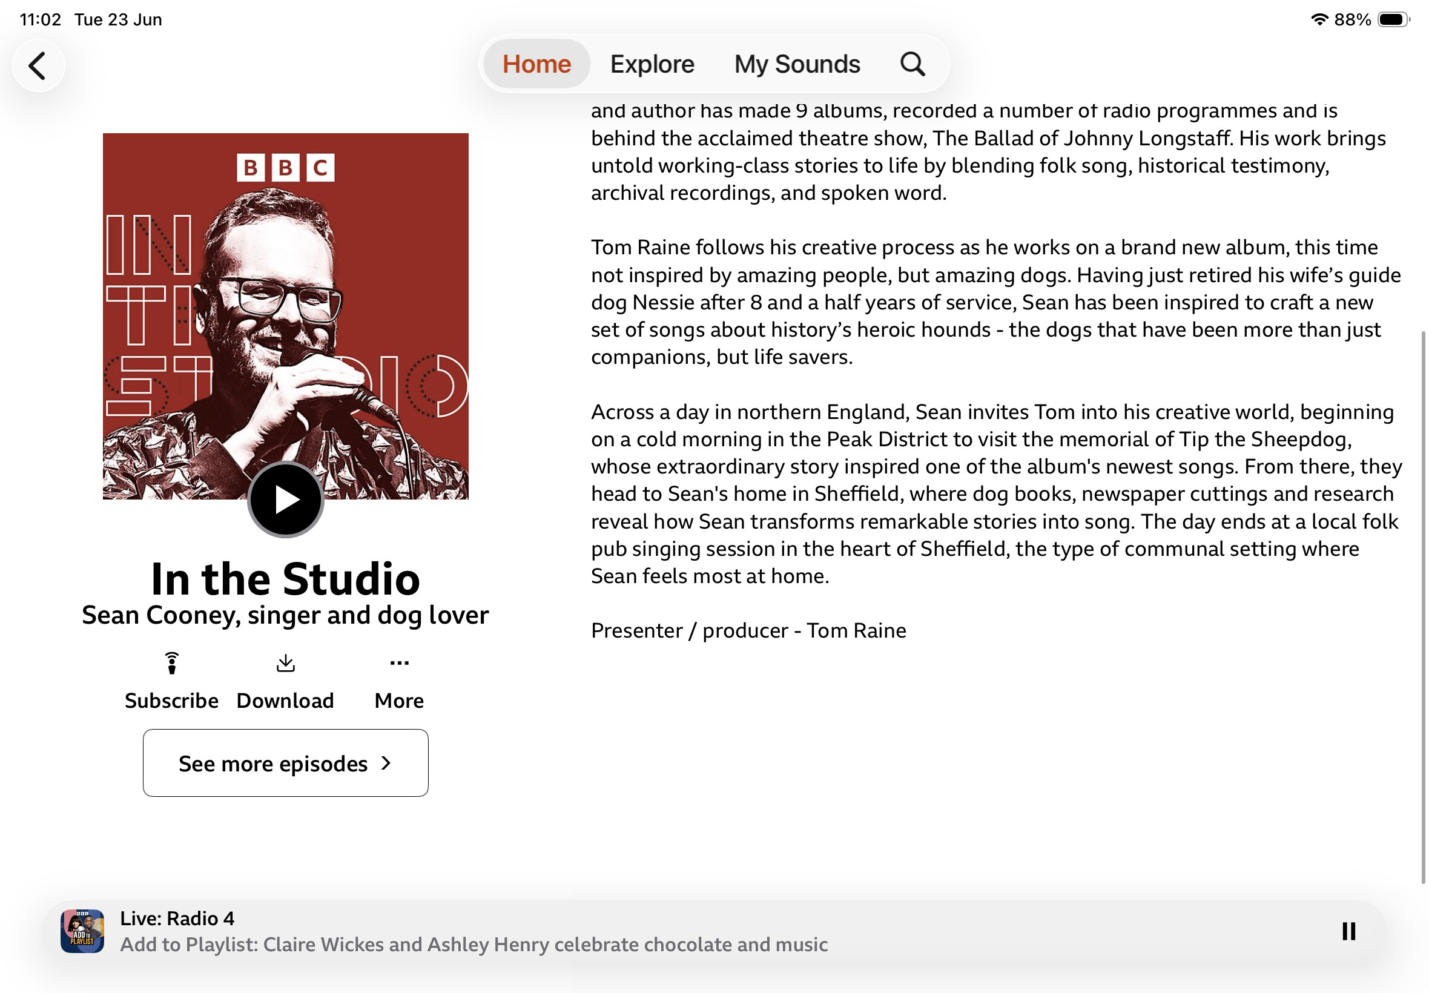1429x993 pixels.
Task: Tap the battery status icon
Action: click(x=1393, y=19)
